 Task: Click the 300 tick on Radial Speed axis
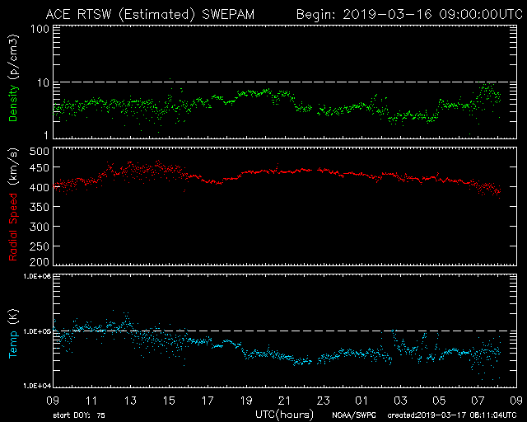click(38, 227)
